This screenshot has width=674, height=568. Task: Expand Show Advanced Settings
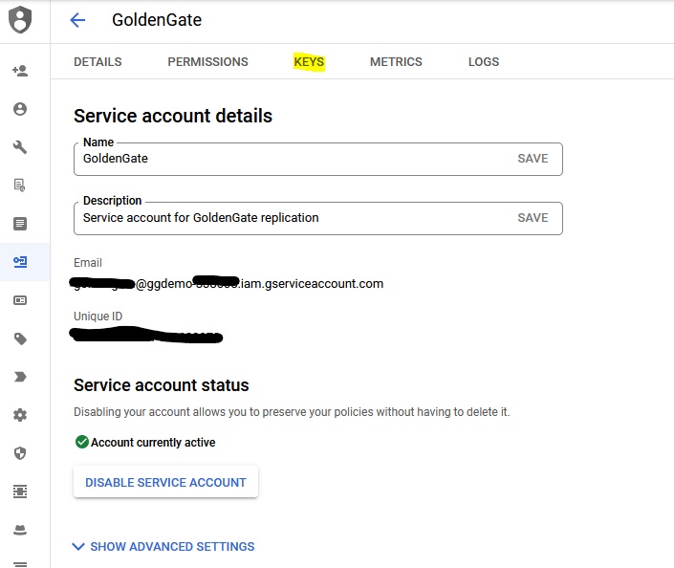163,547
